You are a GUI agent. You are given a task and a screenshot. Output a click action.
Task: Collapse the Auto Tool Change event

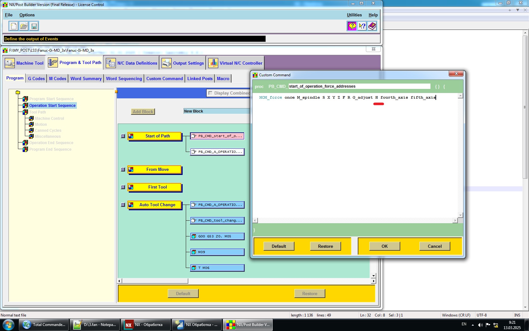point(123,205)
